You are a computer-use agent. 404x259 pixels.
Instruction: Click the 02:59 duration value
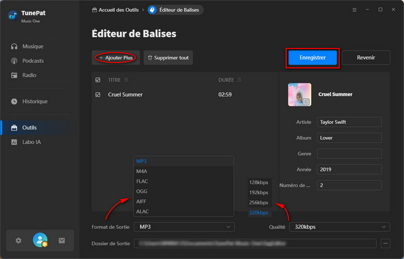tap(225, 95)
